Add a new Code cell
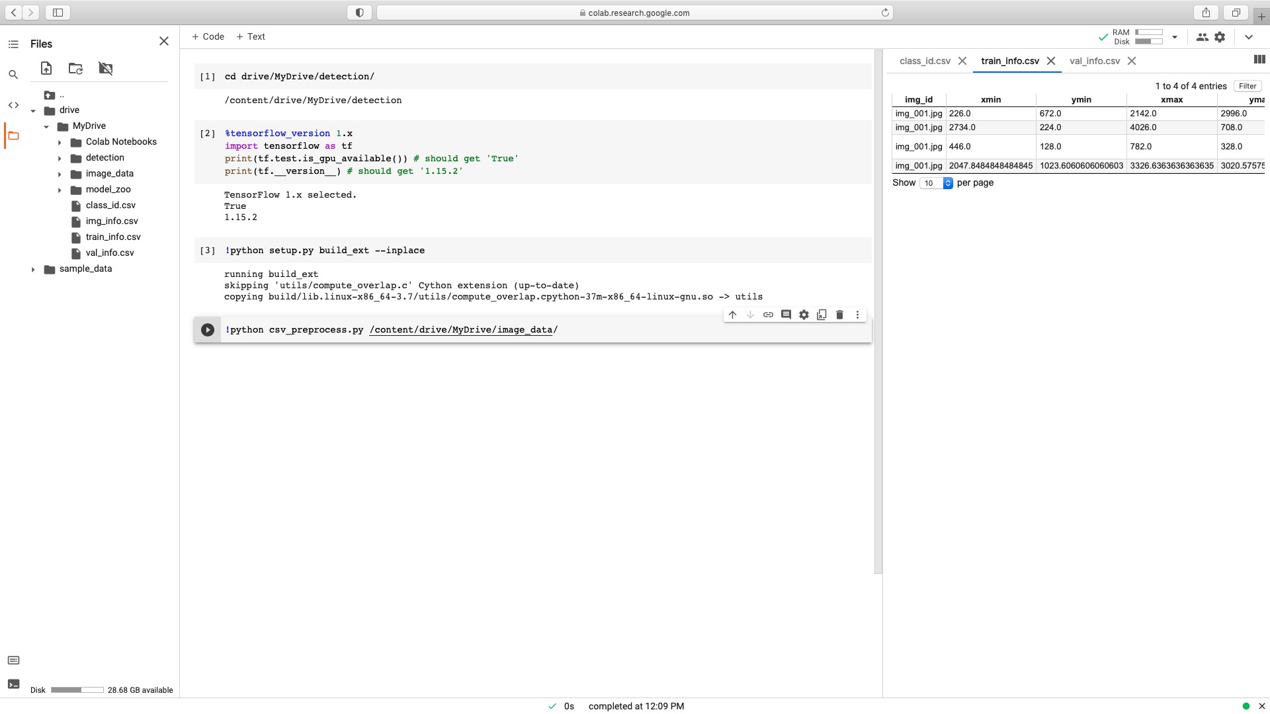The height and width of the screenshot is (714, 1270). (x=208, y=36)
